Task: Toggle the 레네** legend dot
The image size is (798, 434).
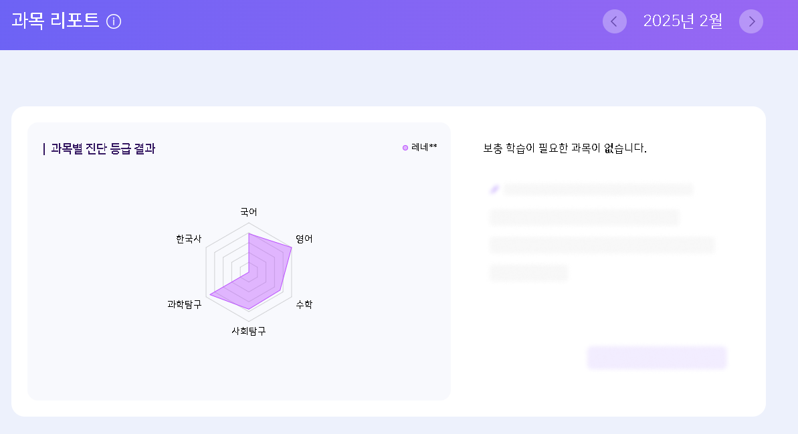Action: tap(405, 148)
